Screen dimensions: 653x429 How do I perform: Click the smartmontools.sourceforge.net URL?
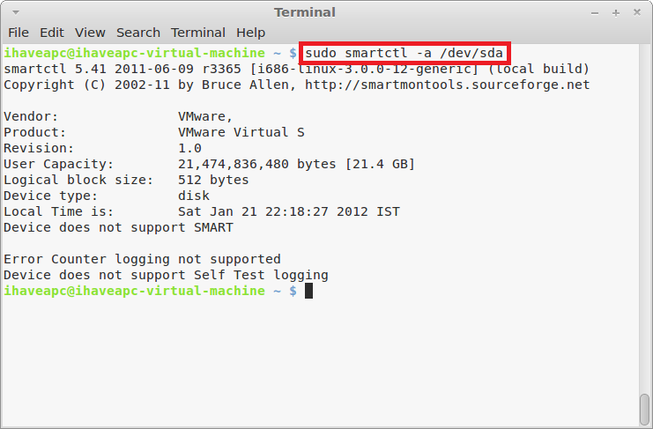pos(448,85)
